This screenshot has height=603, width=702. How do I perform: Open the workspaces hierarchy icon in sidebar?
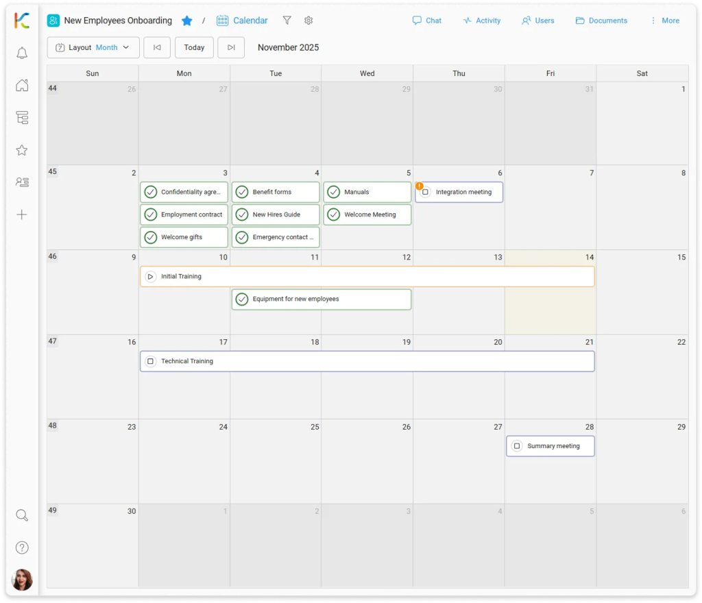22,118
